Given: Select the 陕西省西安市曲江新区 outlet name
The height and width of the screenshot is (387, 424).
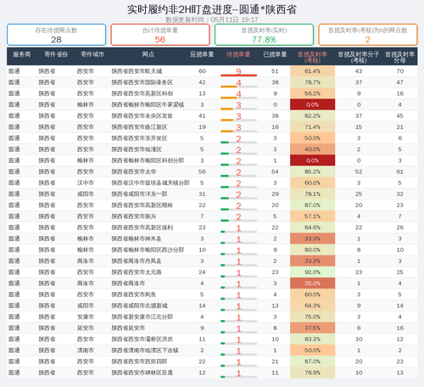Looking at the screenshot, I should coord(139,127).
